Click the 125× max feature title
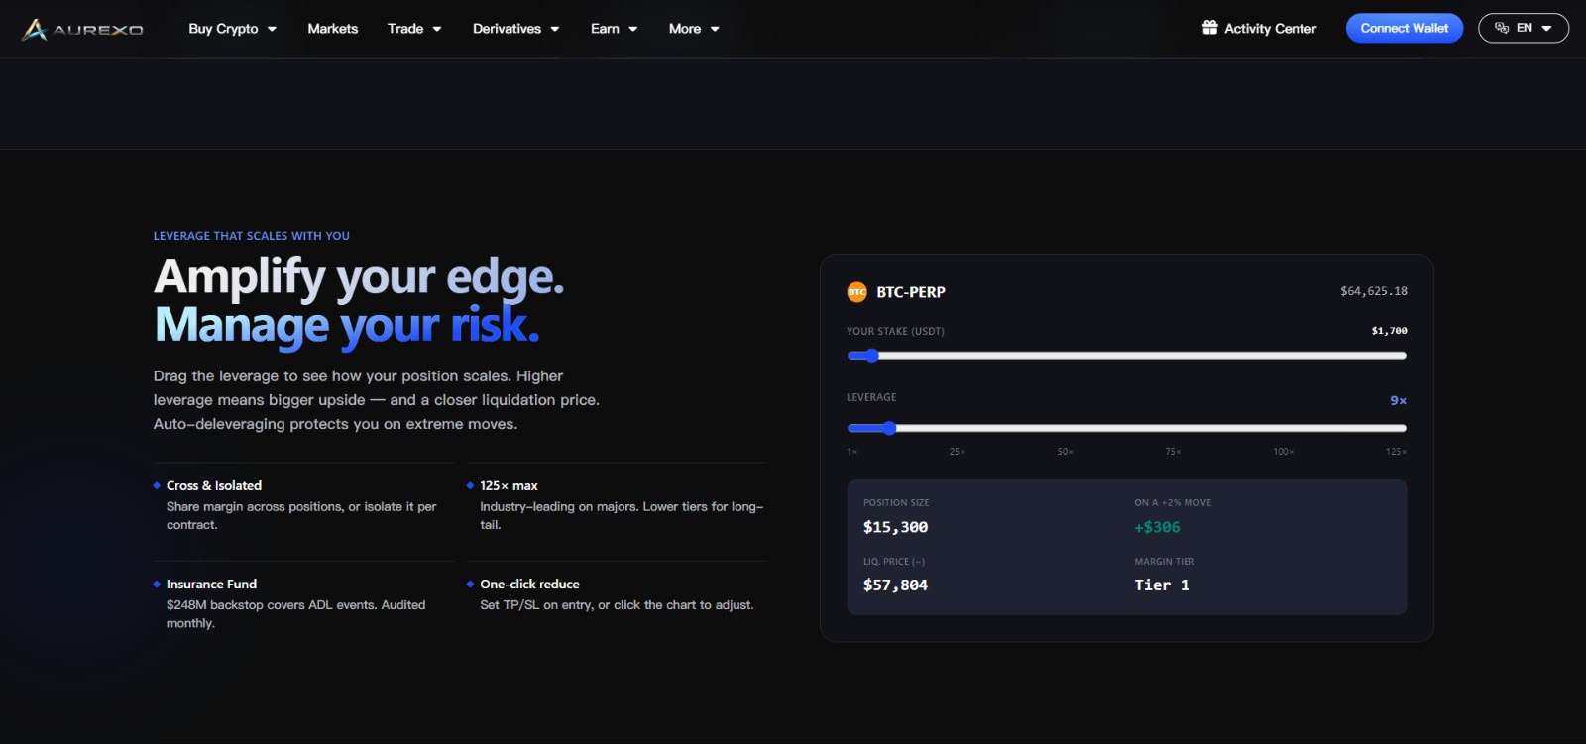The image size is (1586, 744). point(510,485)
